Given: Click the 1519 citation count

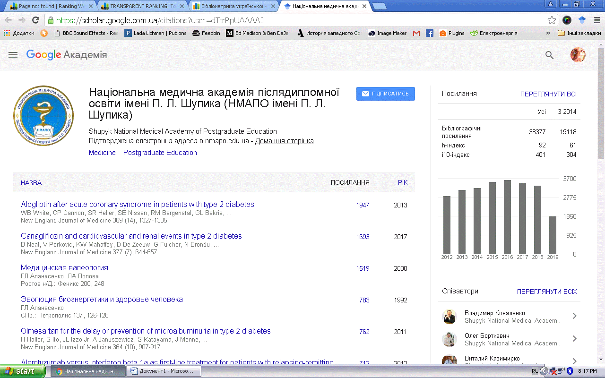Looking at the screenshot, I should pyautogui.click(x=363, y=268).
